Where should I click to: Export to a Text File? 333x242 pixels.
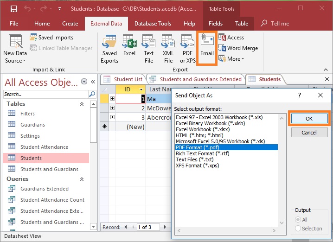pos(149,49)
